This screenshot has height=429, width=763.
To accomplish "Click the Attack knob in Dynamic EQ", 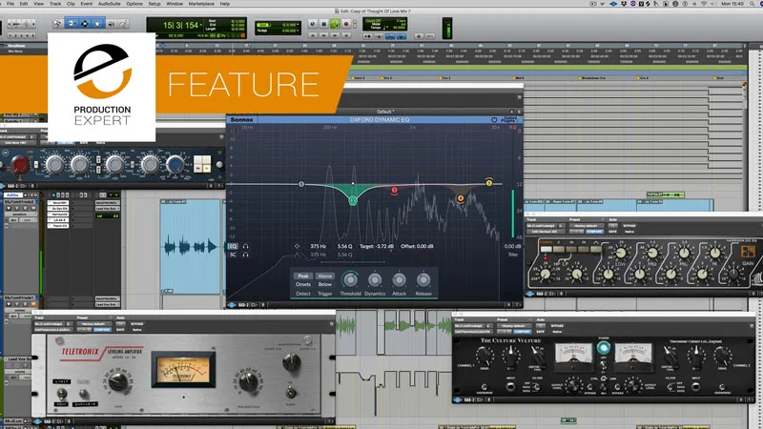I will (399, 279).
